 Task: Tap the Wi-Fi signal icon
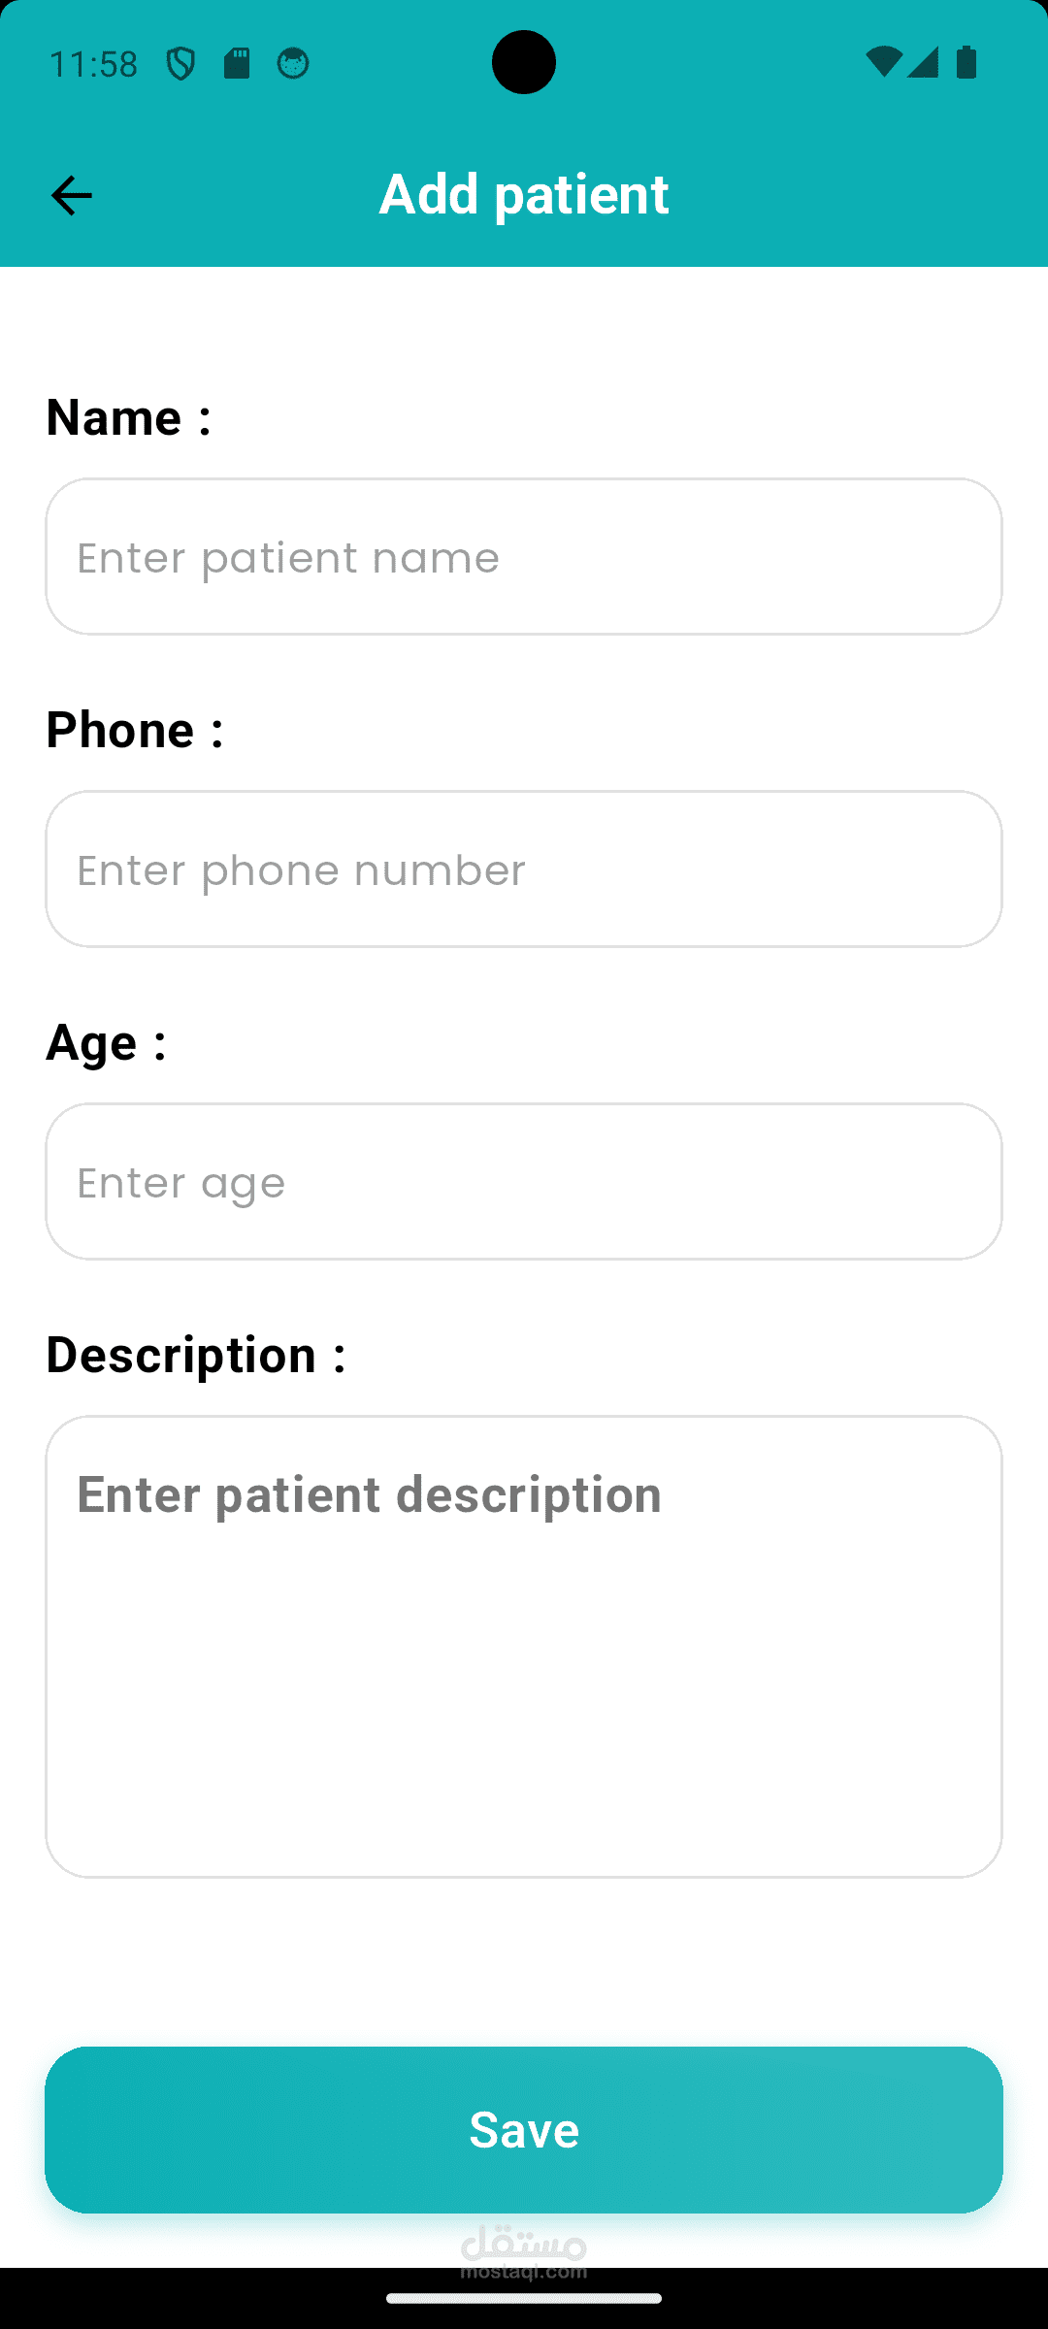883,62
